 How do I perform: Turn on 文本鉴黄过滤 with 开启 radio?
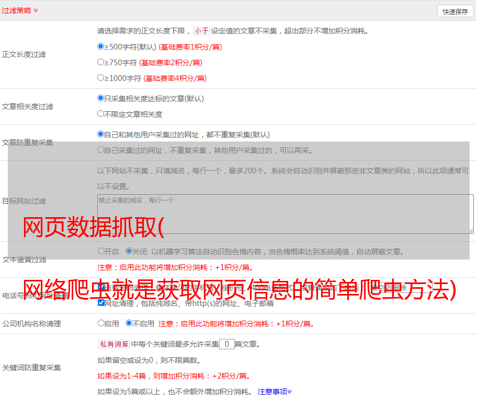click(x=101, y=251)
